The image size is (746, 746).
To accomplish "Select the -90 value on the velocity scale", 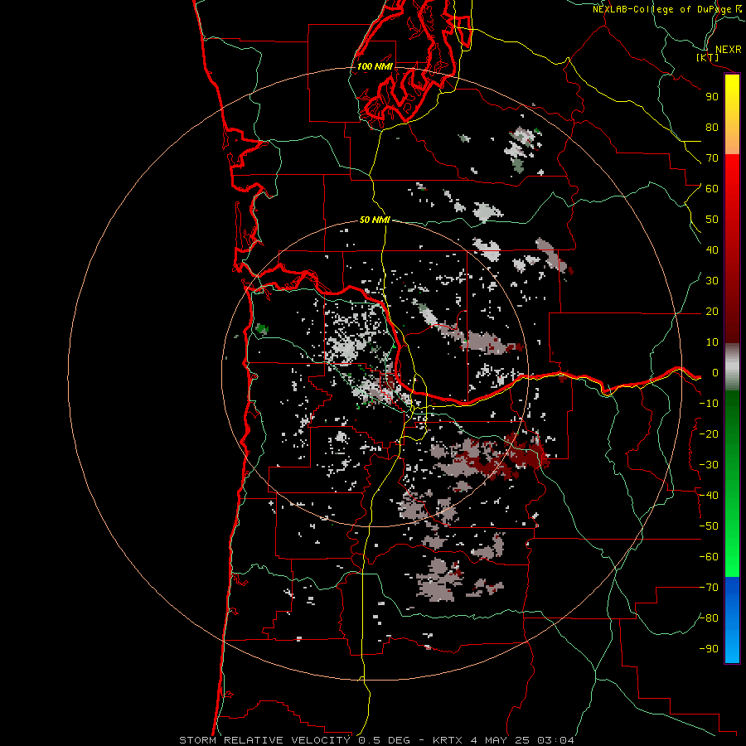I will click(709, 649).
